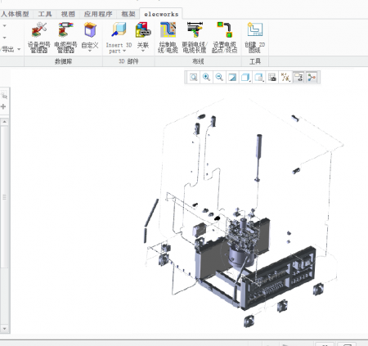Open the Display Style cube icon
Screen dimensions: 368x346
tap(245, 78)
